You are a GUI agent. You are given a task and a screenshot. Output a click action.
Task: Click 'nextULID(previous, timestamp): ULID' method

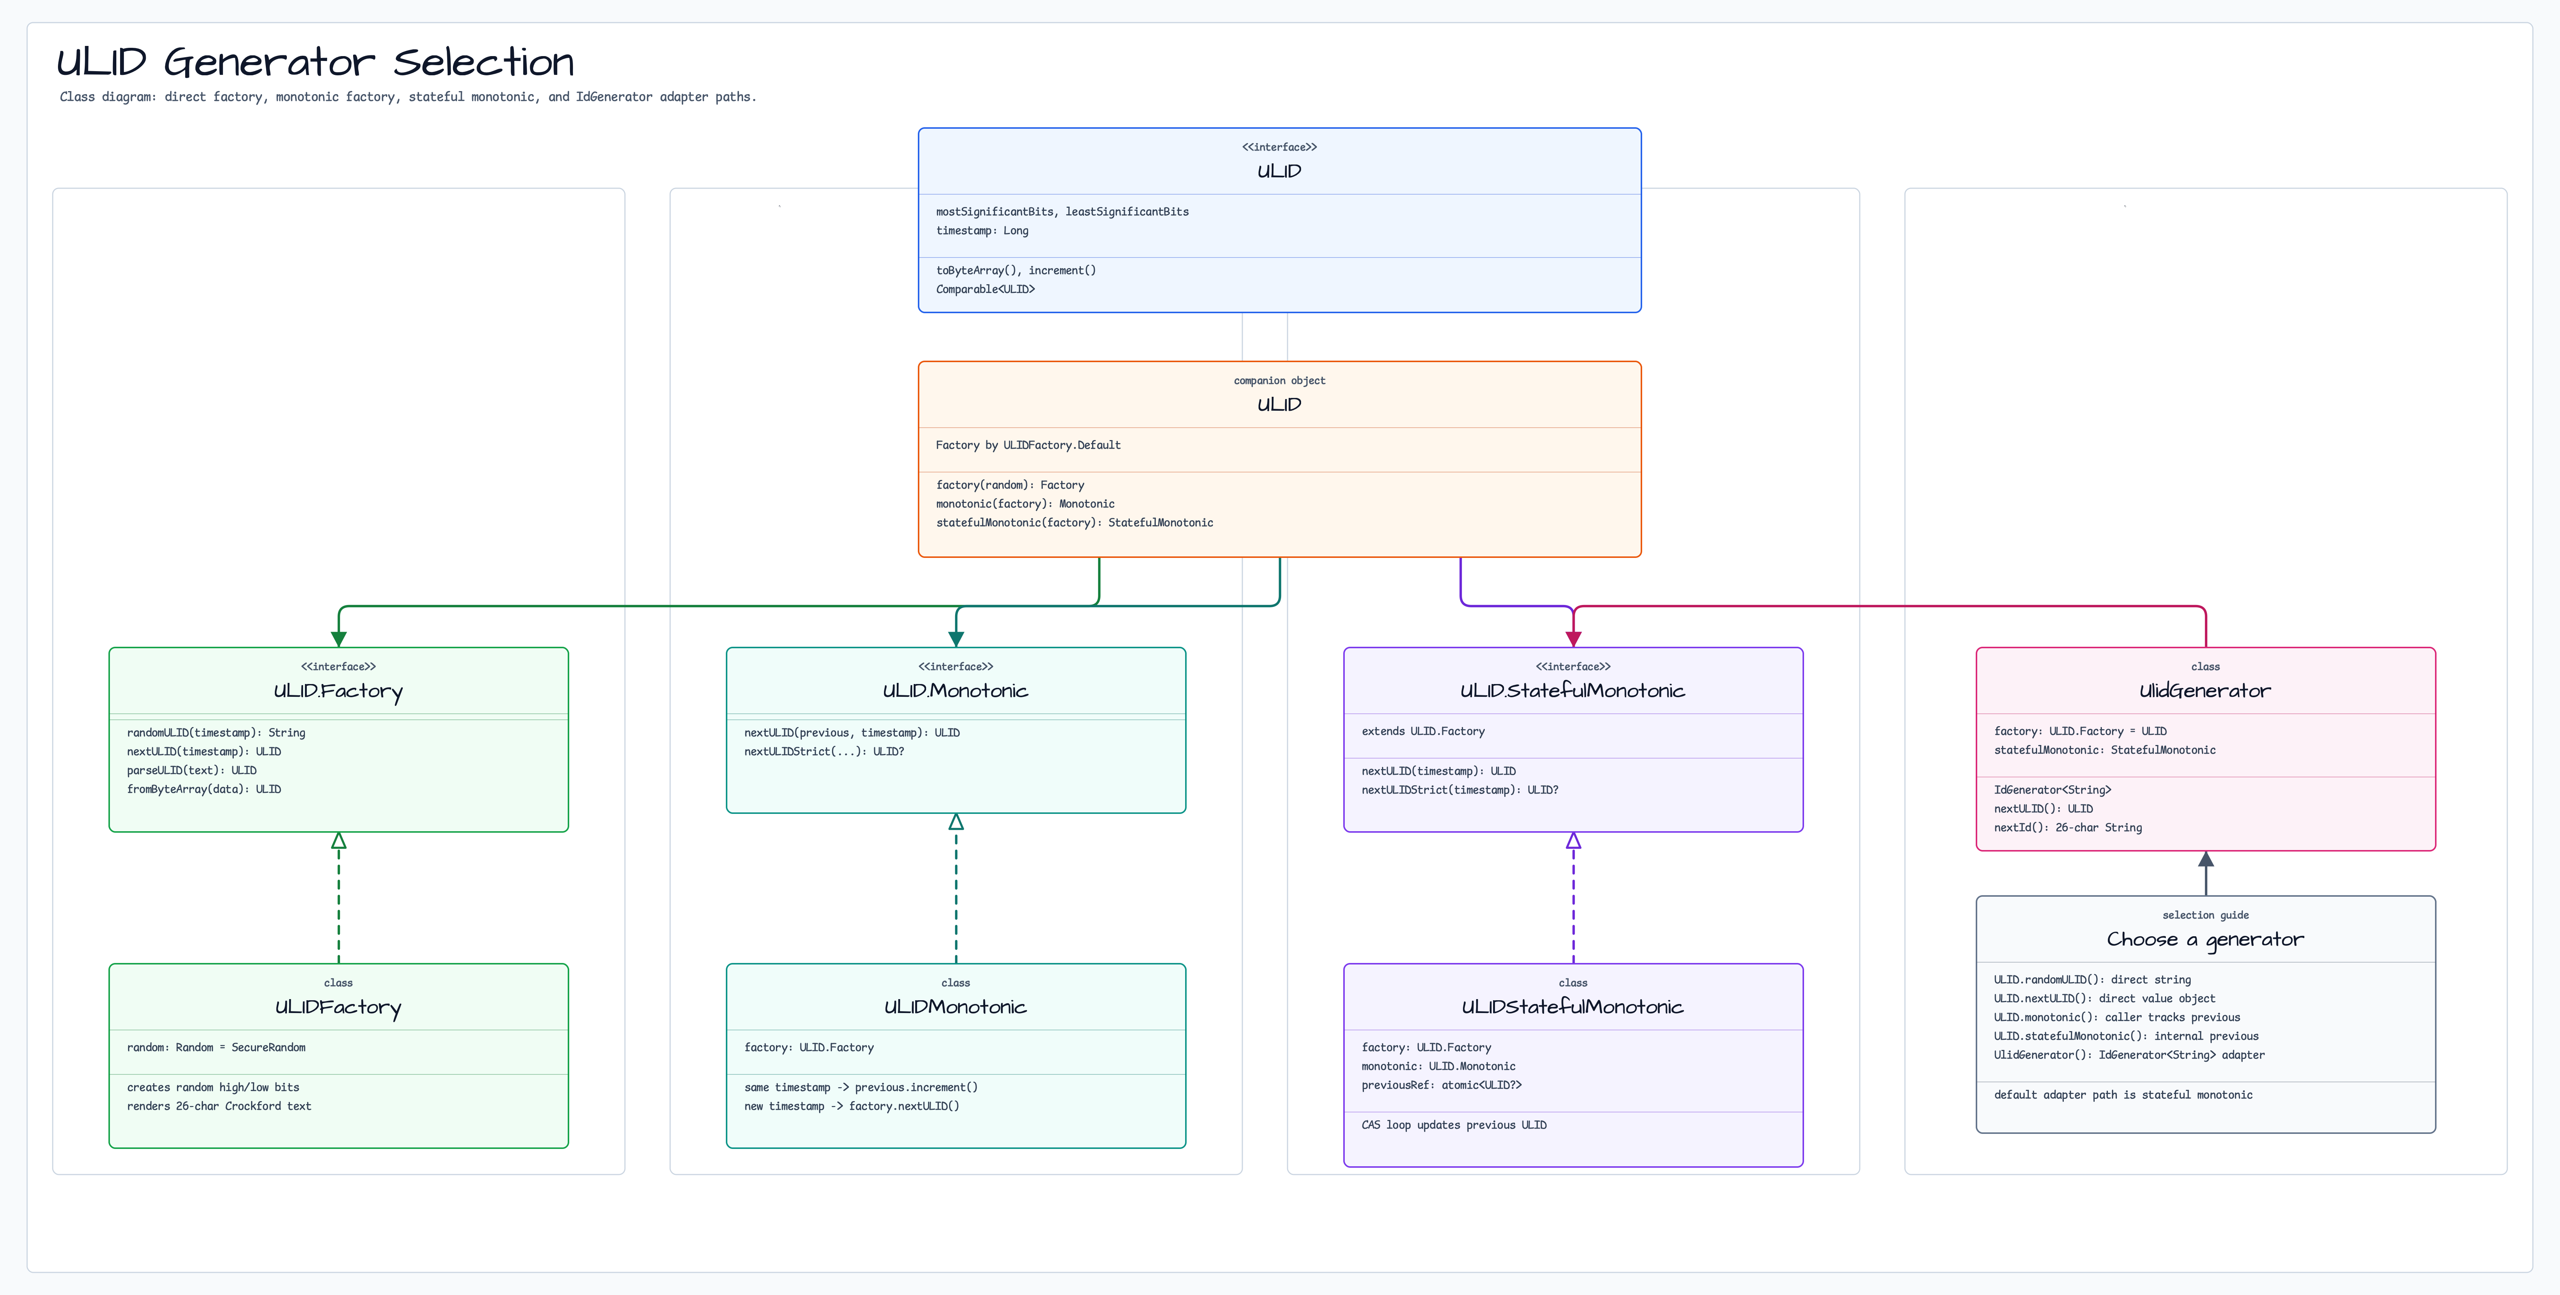tap(852, 733)
